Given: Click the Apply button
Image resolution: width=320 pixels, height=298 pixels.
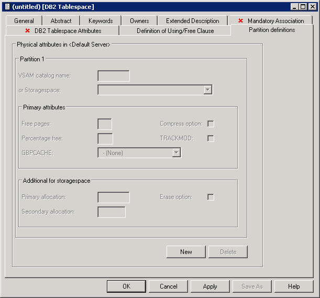Looking at the screenshot, I should coord(210,286).
